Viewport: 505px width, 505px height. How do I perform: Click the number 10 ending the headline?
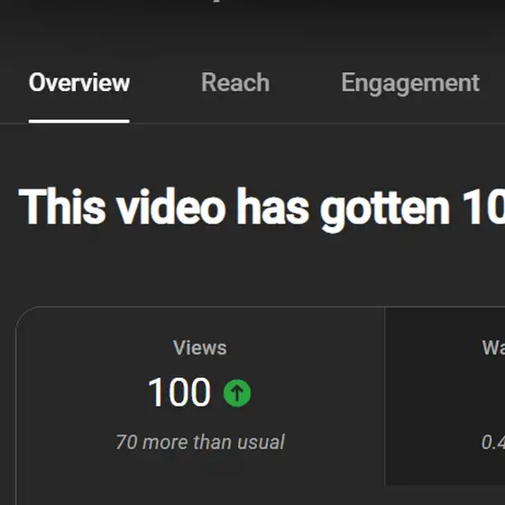[x=483, y=207]
